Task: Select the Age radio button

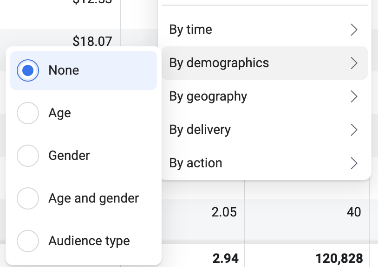Action: [28, 113]
